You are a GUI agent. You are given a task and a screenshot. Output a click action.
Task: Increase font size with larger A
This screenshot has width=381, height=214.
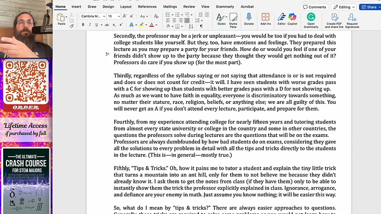coord(124,16)
